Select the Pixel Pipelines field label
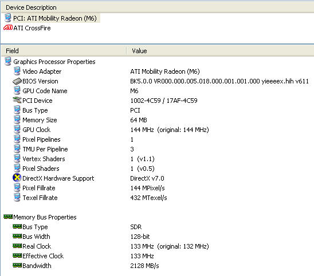The height and width of the screenshot is (276, 314). pyautogui.click(x=41, y=139)
